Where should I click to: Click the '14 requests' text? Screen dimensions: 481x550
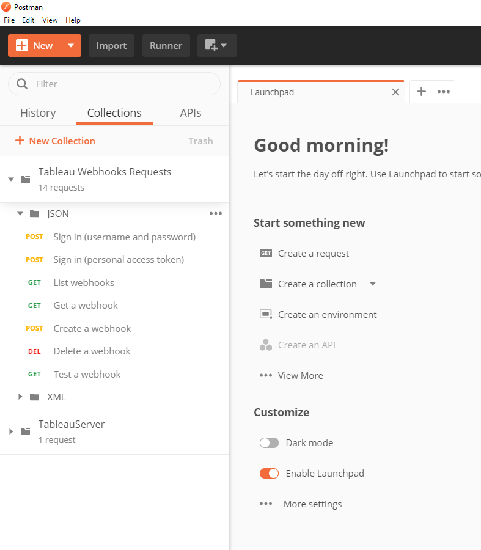coord(61,188)
